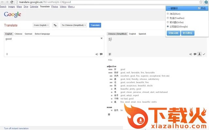Viewport: 209px width, 130px height.
Task: Open the From: English dropdown
Action: 41,25
